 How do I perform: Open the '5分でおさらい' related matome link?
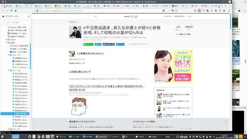click(x=107, y=88)
